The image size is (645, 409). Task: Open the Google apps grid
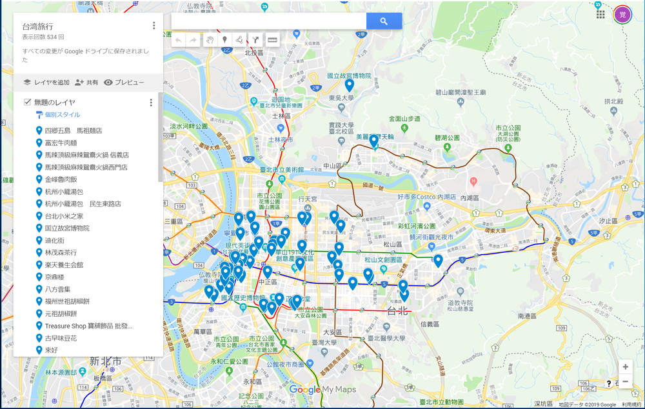click(600, 14)
